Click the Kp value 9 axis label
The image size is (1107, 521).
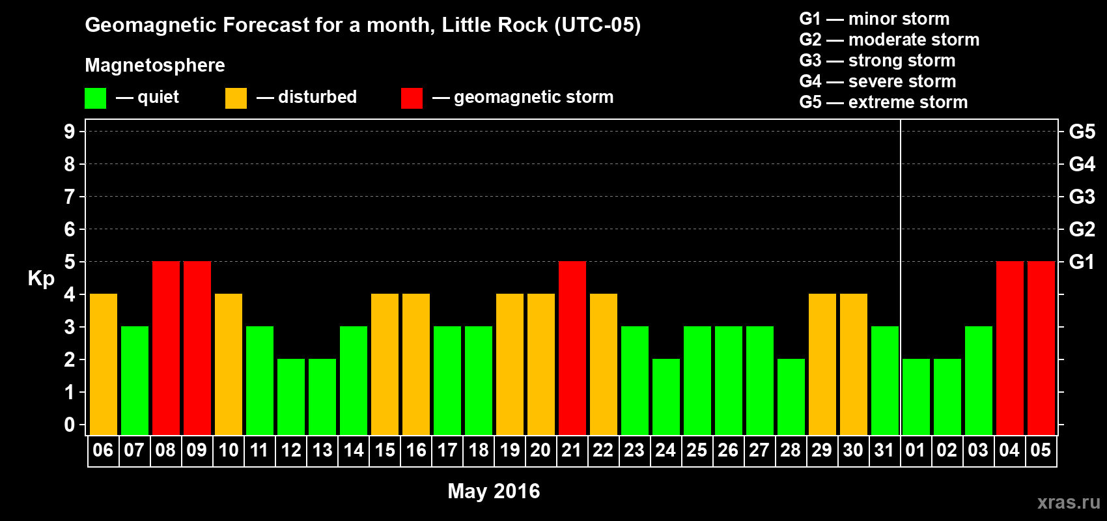pos(70,132)
